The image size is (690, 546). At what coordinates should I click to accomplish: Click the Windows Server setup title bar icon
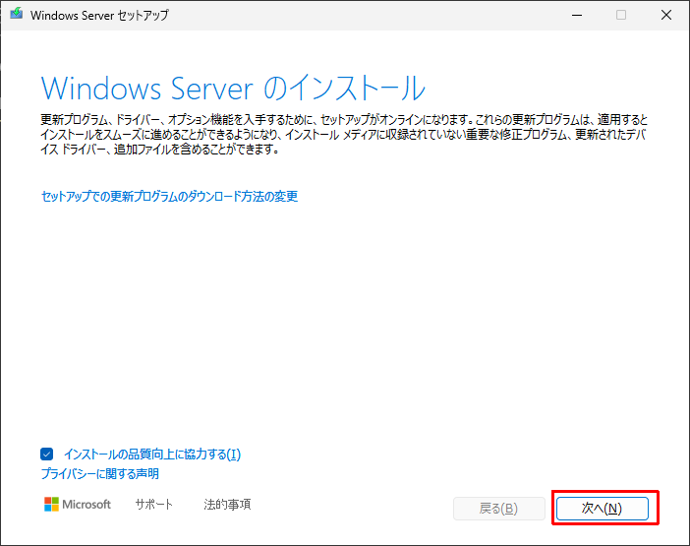coord(17,14)
